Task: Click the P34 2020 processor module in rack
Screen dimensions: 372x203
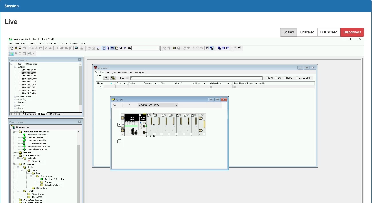Action: (143, 125)
